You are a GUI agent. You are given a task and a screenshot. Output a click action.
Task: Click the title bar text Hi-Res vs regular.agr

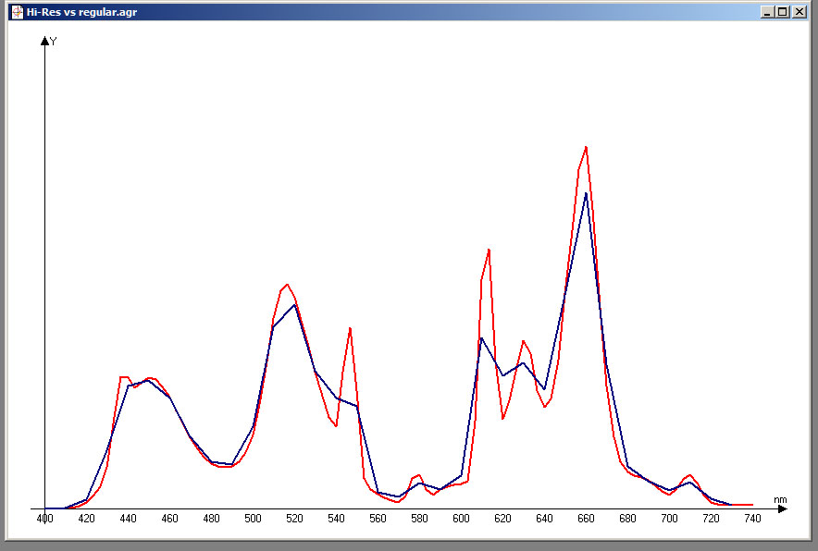[82, 12]
